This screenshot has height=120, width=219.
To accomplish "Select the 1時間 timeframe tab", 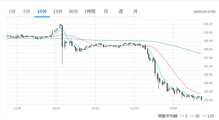I will 90,11.
